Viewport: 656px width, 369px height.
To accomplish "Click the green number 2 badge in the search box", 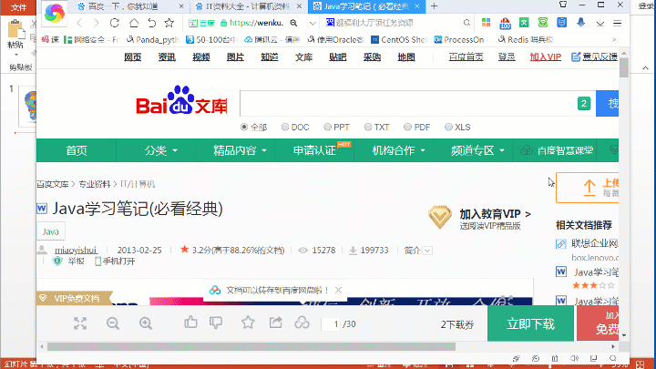I will pos(584,103).
